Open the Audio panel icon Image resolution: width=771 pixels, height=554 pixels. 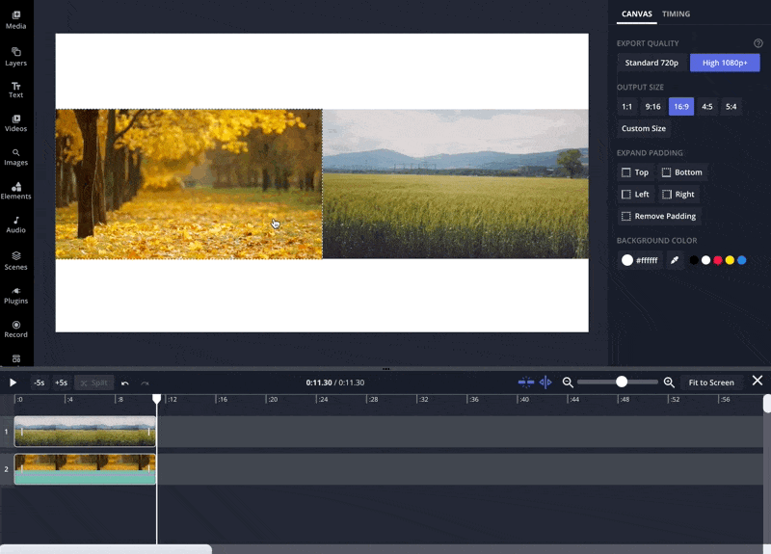[16, 224]
